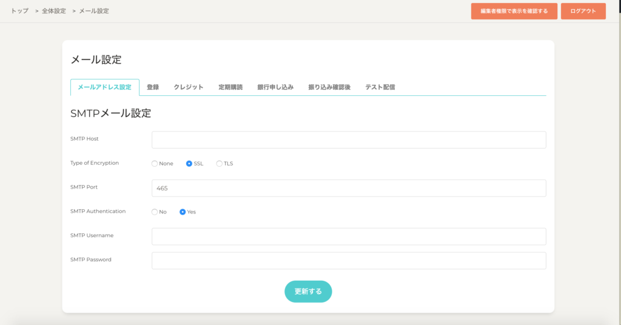Open the クレジット tab
This screenshot has width=621, height=325.
coord(189,87)
